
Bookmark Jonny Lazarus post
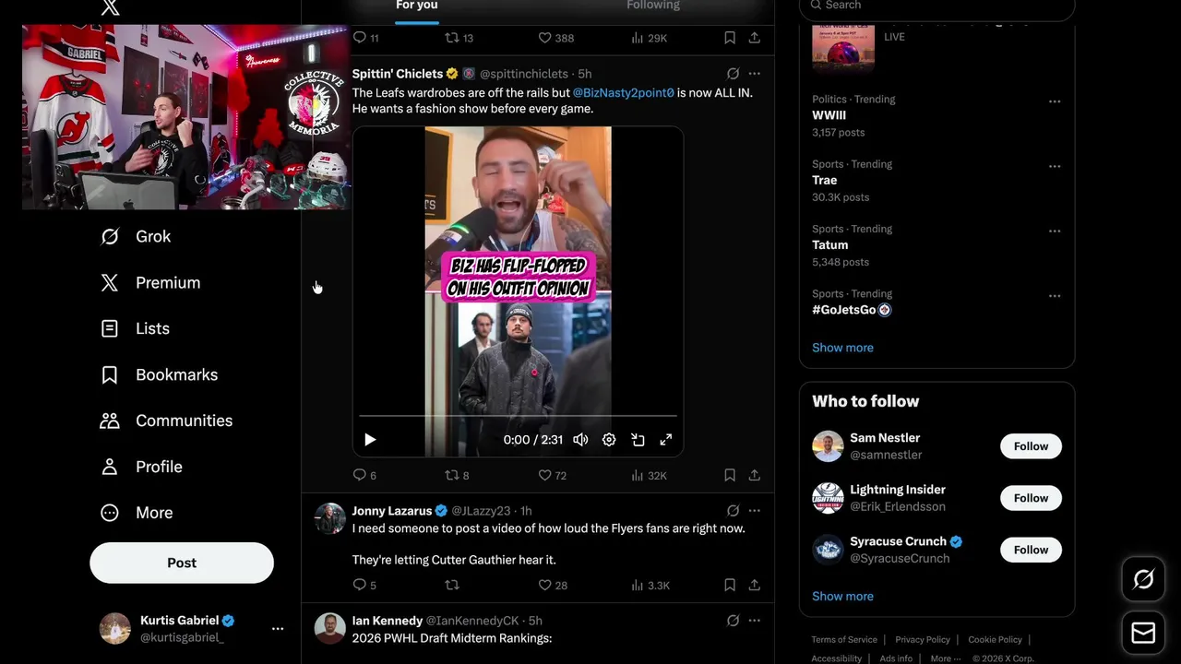coord(730,585)
